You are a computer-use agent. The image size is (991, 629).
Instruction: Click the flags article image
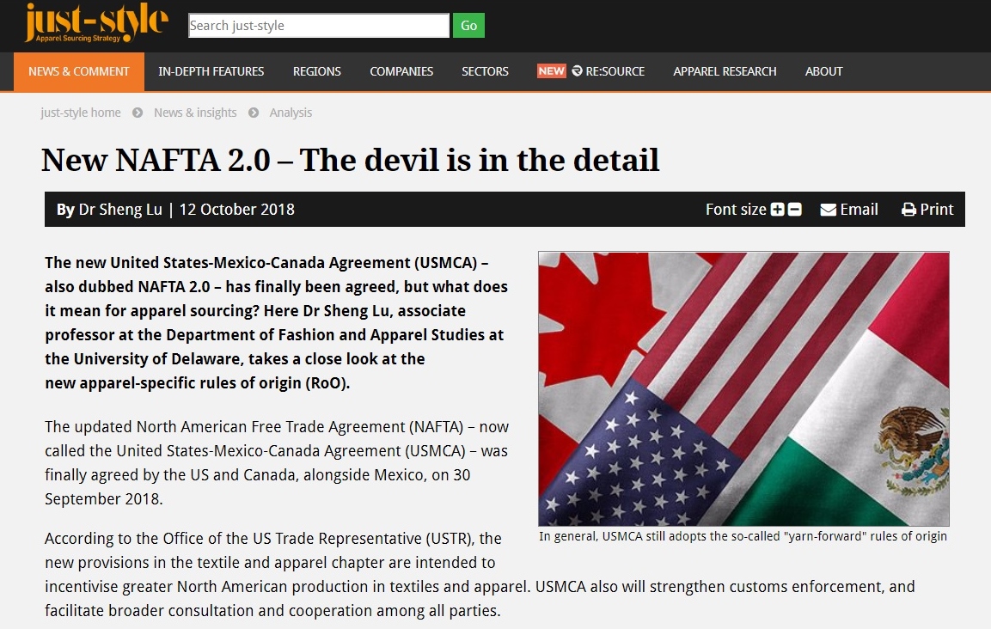click(x=743, y=388)
